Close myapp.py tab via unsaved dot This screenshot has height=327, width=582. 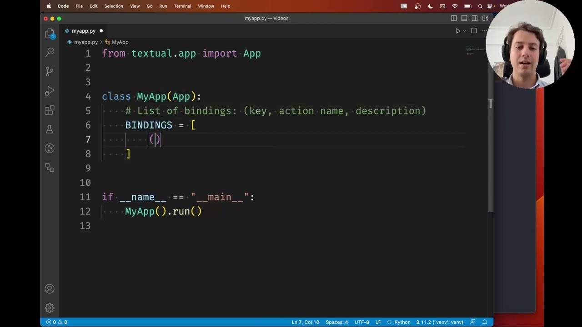[101, 31]
